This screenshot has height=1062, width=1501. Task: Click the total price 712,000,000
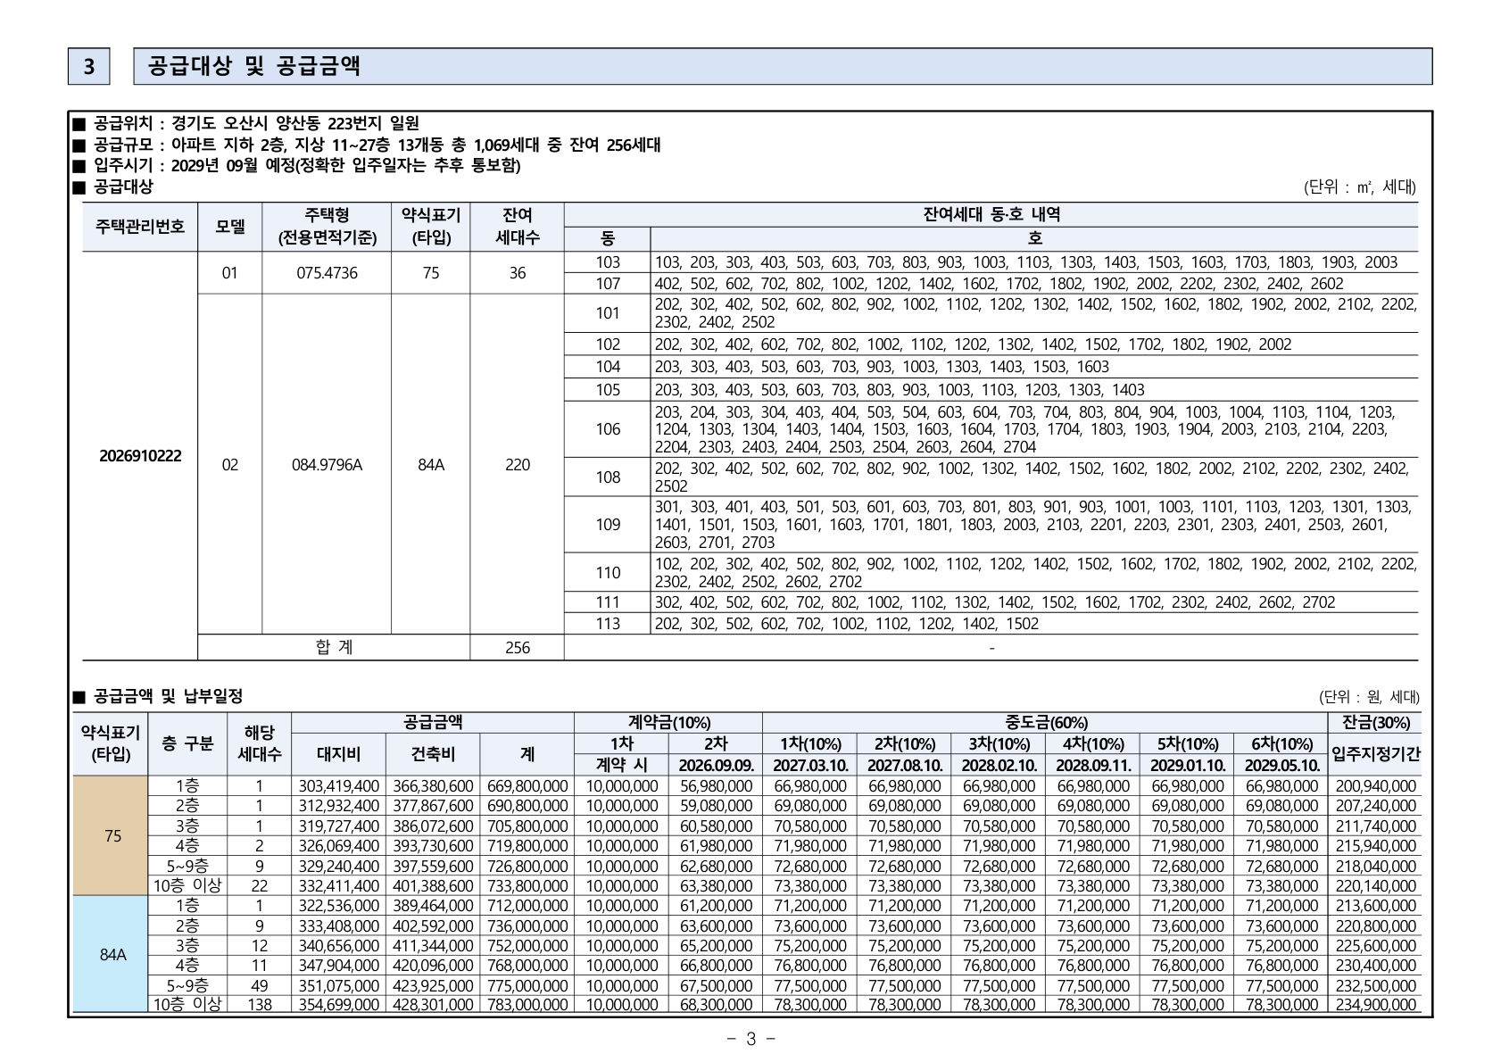tap(527, 906)
